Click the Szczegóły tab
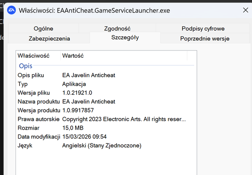This screenshot has height=175, width=252. 125,38
